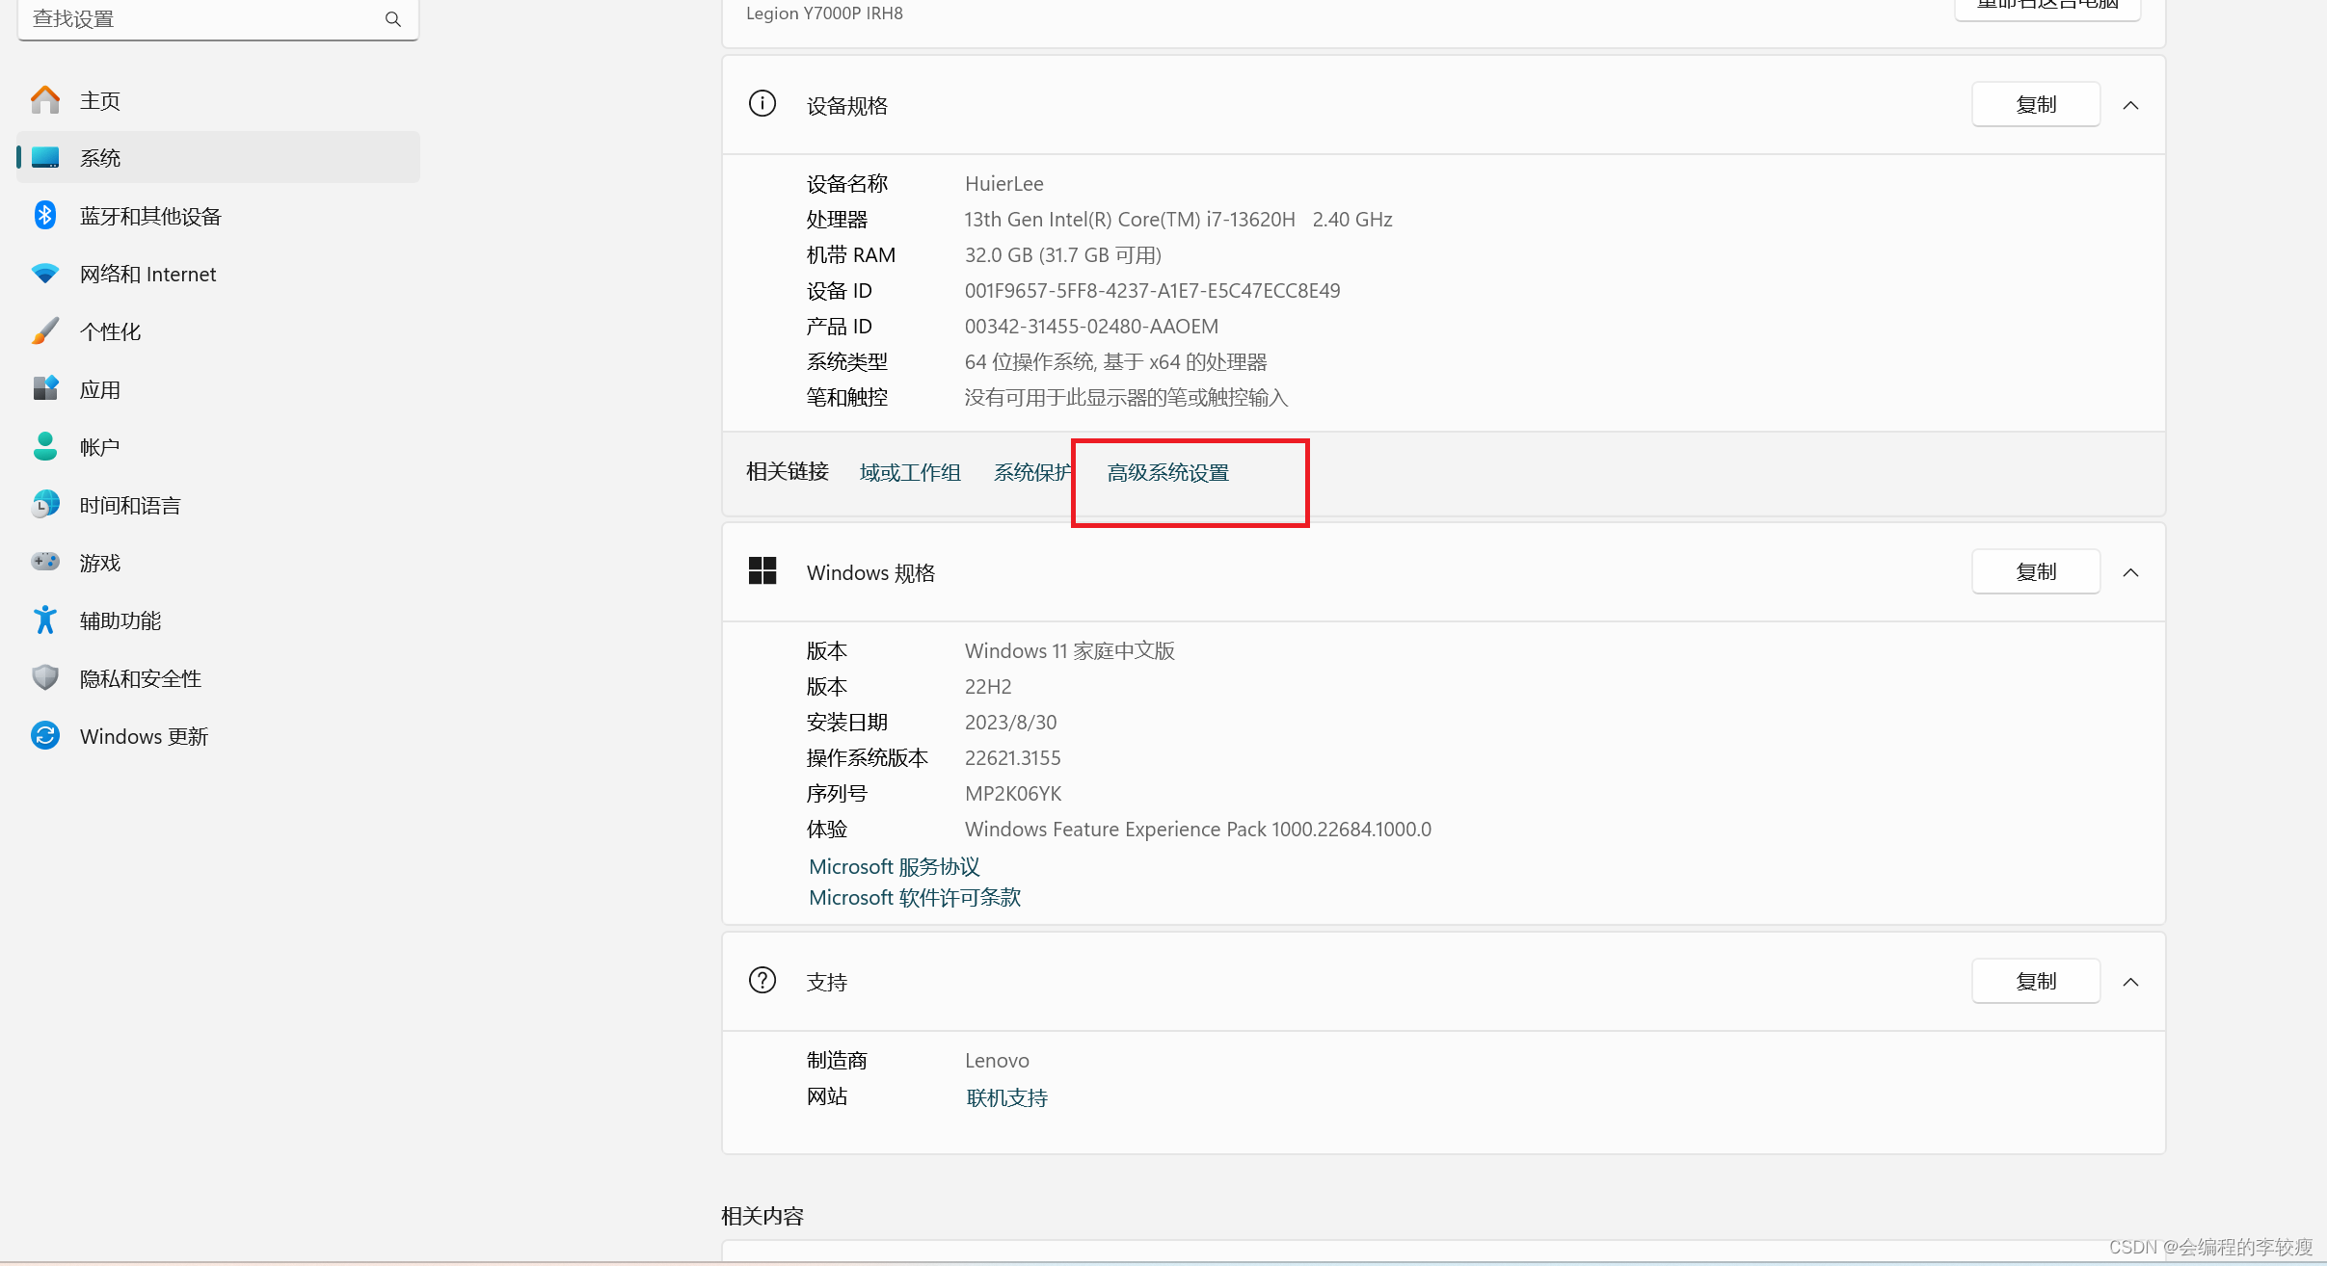Click the Bluetooth icon in sidebar
Screen dimensions: 2327x1266
pyautogui.click(x=45, y=215)
